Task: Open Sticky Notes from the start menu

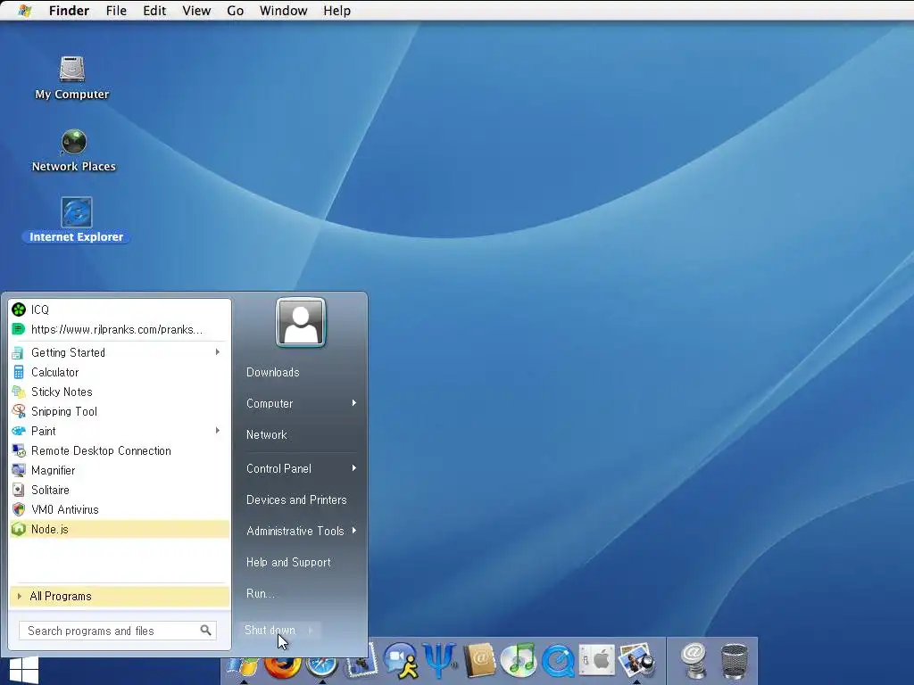Action: (120, 392)
